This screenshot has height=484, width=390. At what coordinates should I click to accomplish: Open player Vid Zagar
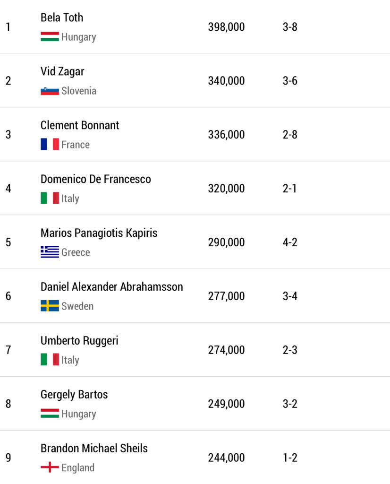(x=62, y=71)
